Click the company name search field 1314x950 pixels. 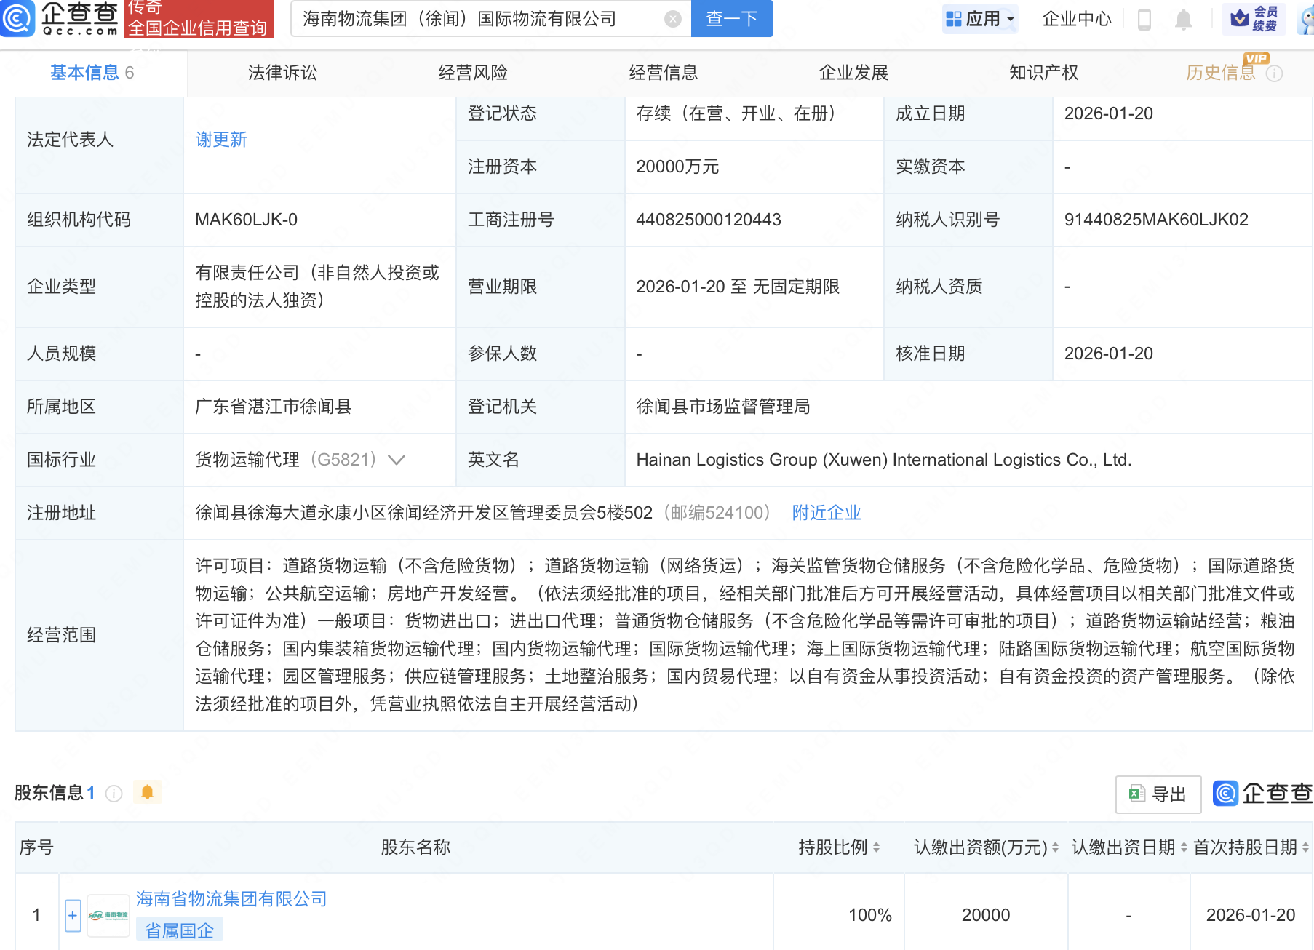click(480, 19)
